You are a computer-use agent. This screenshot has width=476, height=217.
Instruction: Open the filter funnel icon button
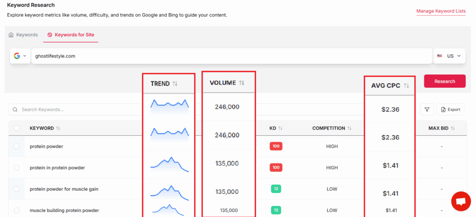pos(427,110)
